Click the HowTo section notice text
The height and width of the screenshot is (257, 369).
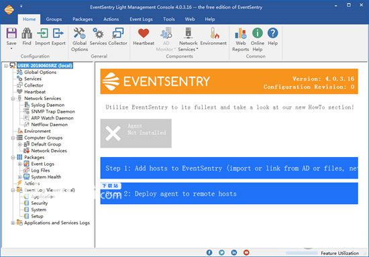[229, 107]
